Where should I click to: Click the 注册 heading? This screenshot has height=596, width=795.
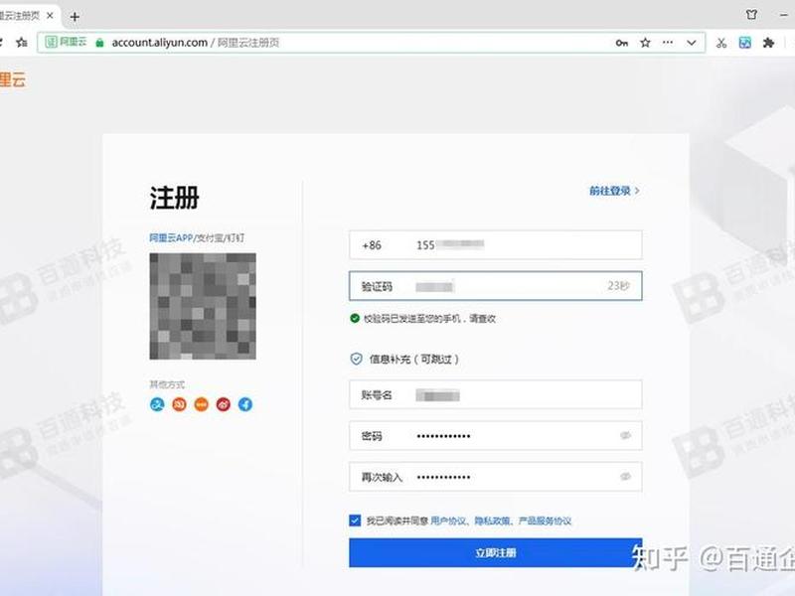(x=175, y=198)
